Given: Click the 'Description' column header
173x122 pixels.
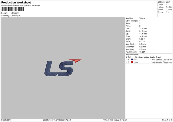Looking at the screenshot, I should pyautogui.click(x=144, y=57).
